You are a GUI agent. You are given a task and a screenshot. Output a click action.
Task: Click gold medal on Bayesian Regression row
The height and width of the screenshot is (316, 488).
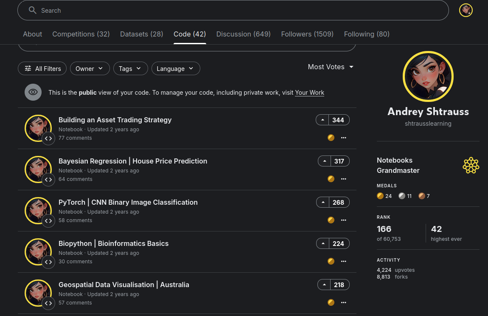point(331,178)
